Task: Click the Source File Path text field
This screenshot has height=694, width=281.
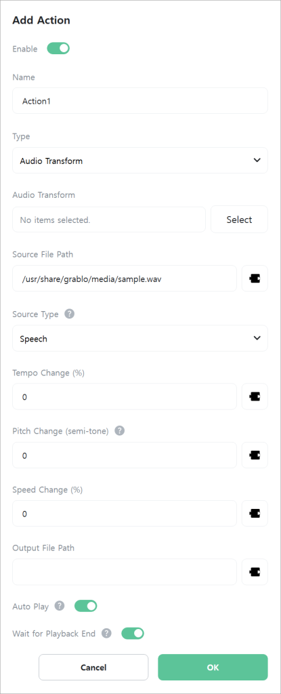Action: (125, 279)
